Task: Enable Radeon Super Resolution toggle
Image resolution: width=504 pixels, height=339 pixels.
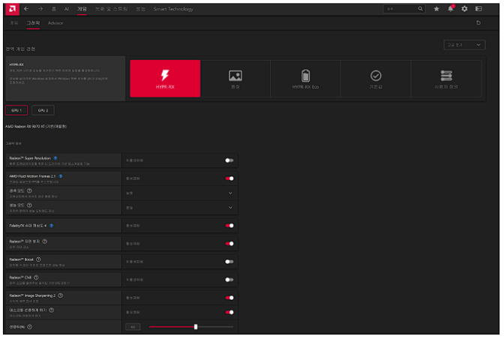Action: (x=229, y=160)
